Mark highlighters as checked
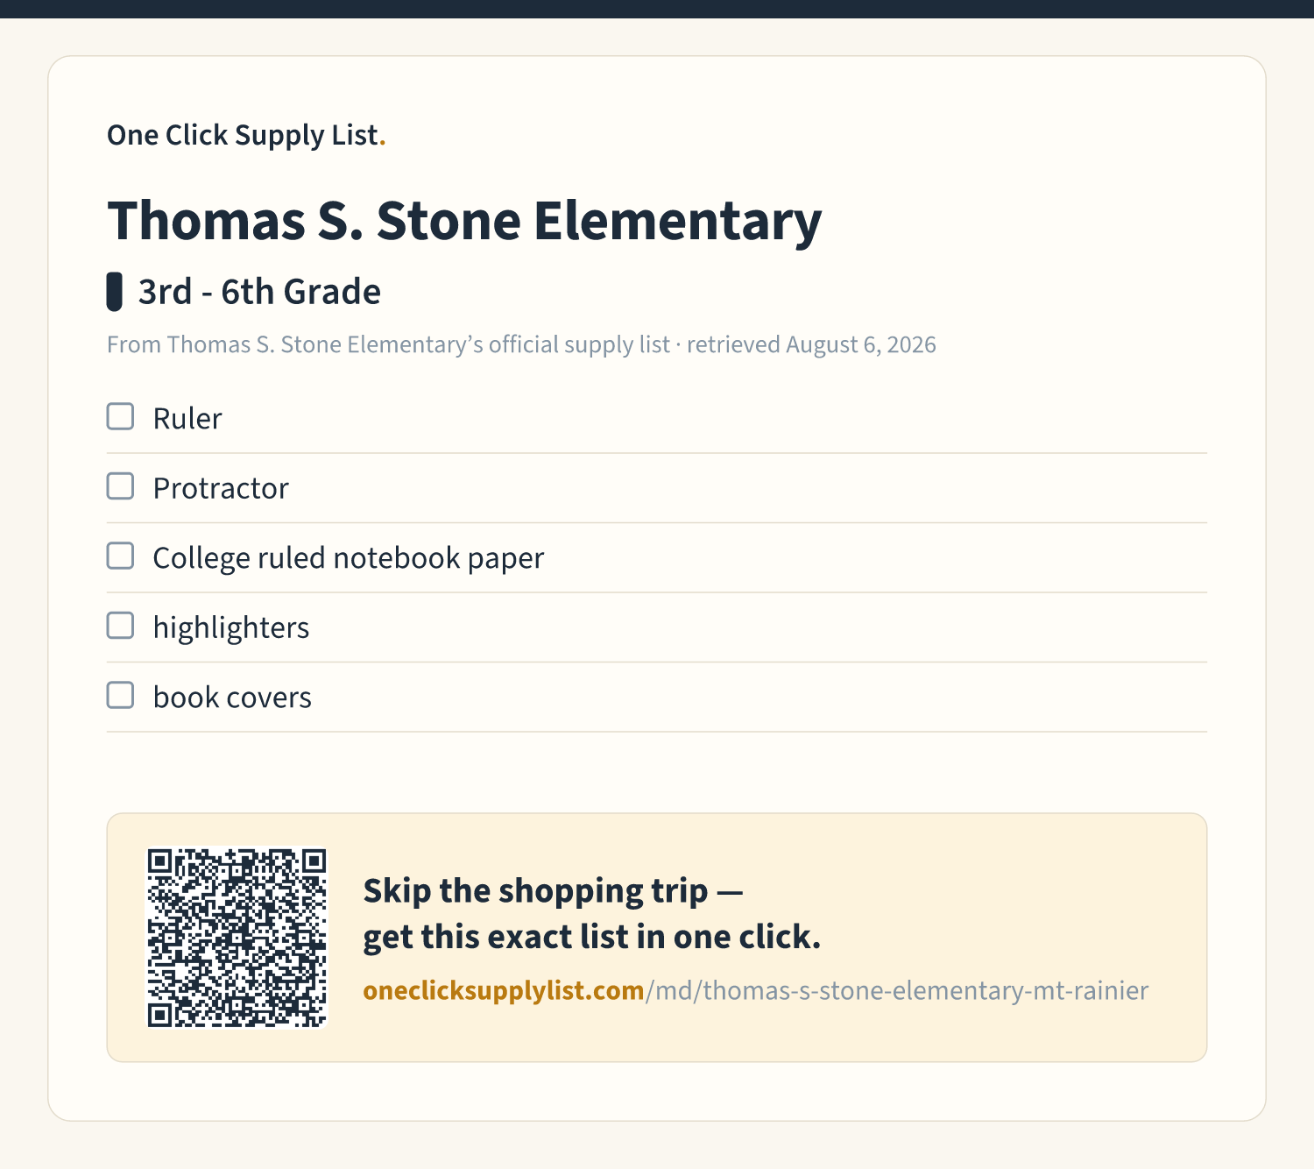Image resolution: width=1314 pixels, height=1169 pixels. [x=120, y=626]
